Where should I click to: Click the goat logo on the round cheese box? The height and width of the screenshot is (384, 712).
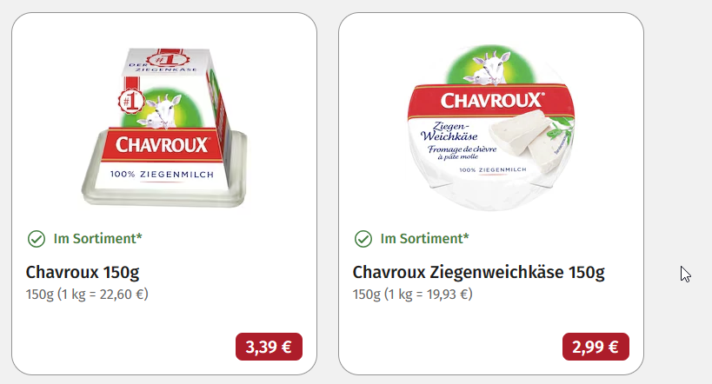coord(489,69)
